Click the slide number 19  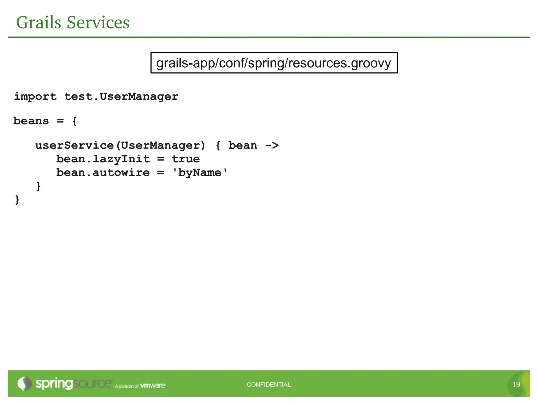pos(516,385)
